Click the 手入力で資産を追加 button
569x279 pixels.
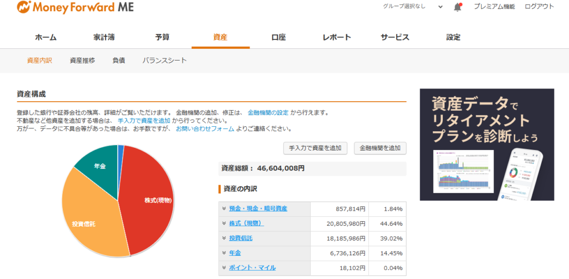315,148
